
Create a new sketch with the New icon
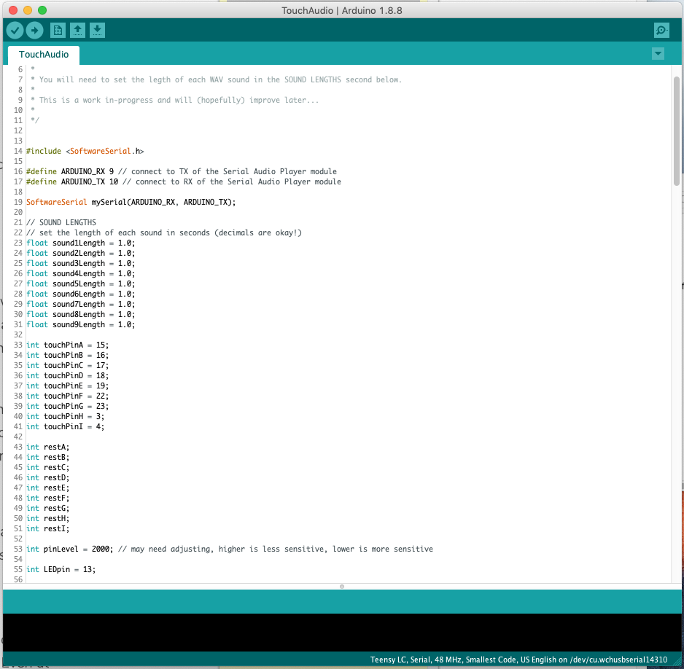(58, 31)
